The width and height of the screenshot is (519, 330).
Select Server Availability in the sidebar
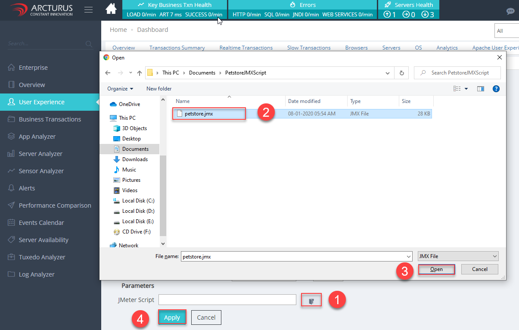[44, 240]
